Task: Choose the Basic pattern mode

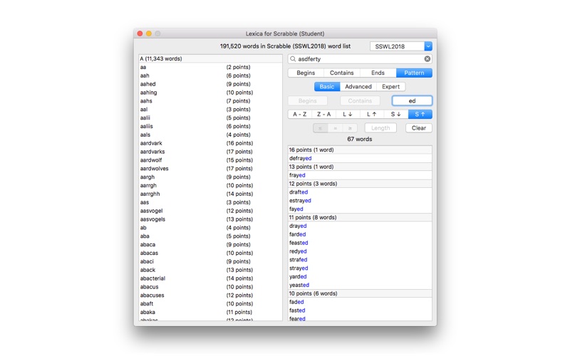Action: (x=327, y=86)
